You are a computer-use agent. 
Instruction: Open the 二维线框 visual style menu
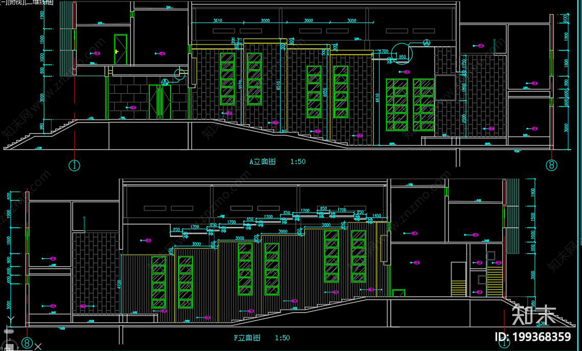tap(39, 2)
